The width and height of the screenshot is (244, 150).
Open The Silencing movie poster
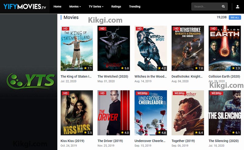(225, 113)
